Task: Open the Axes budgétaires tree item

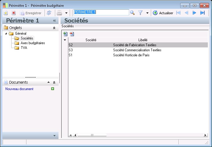Action: point(30,43)
